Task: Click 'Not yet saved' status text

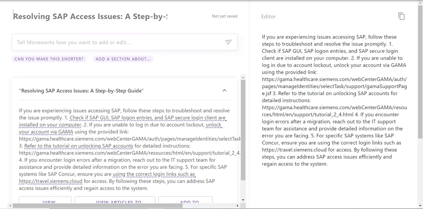Action: 224,16
